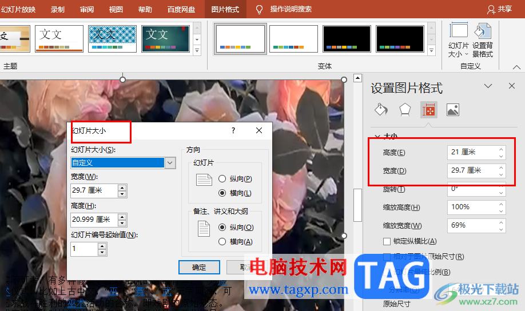
Task: Click the slide scrollbar up arrow
Action: point(357,78)
